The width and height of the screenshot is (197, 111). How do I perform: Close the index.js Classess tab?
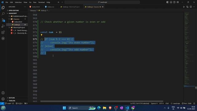(103, 7)
